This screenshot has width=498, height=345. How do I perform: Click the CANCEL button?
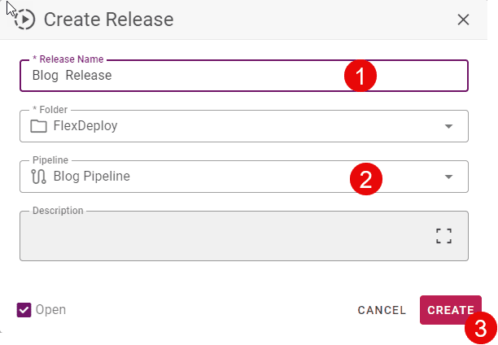[382, 310]
